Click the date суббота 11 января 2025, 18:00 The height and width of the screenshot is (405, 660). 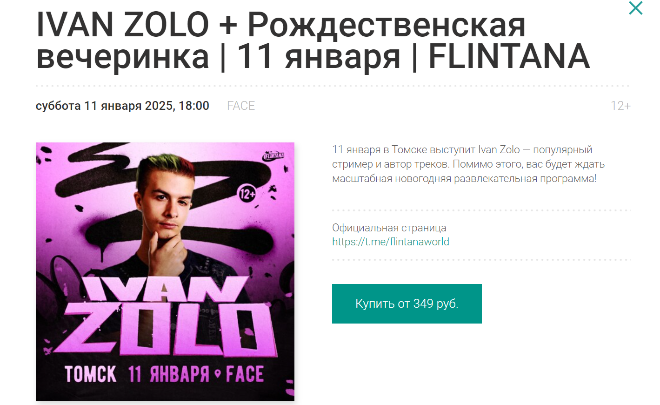click(122, 106)
